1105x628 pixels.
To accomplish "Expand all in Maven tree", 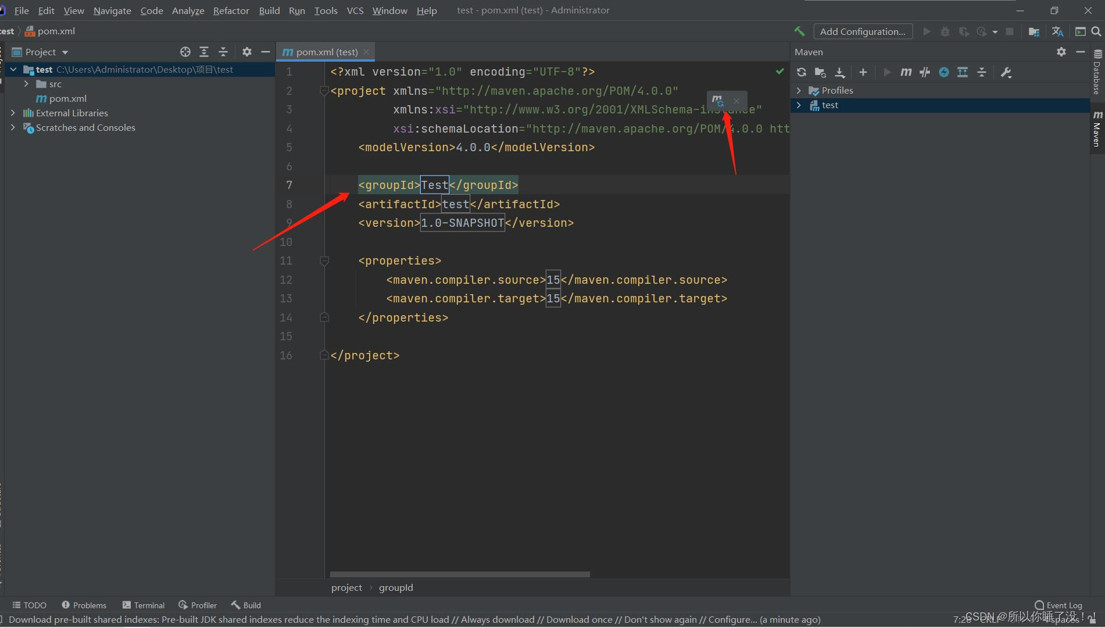I will (x=963, y=72).
